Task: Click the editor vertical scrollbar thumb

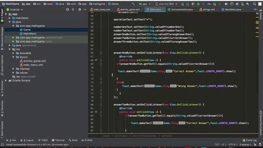Action: 257,77
